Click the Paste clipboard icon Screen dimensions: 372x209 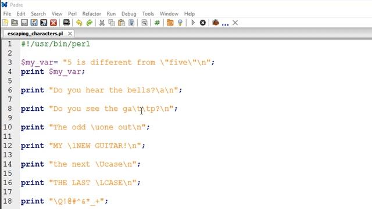[121, 23]
